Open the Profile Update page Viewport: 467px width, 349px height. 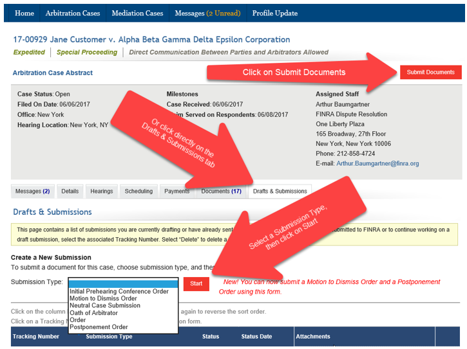(274, 13)
